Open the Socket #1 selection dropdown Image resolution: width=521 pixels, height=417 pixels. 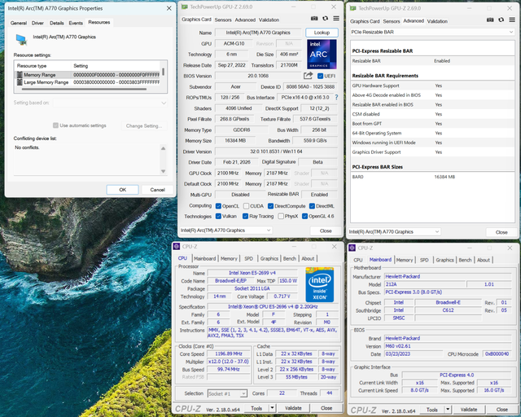point(227,393)
